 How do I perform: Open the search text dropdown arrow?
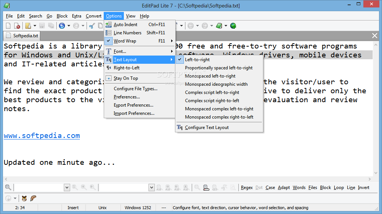point(67,188)
